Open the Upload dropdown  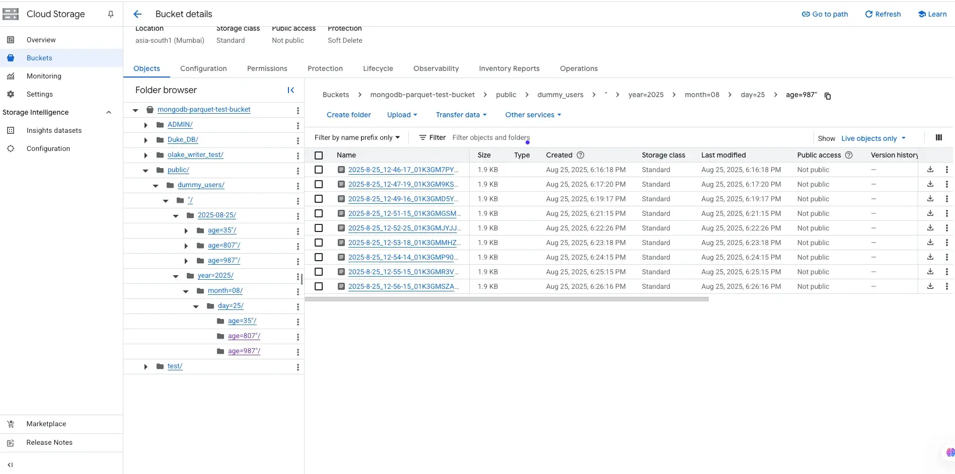click(x=402, y=115)
